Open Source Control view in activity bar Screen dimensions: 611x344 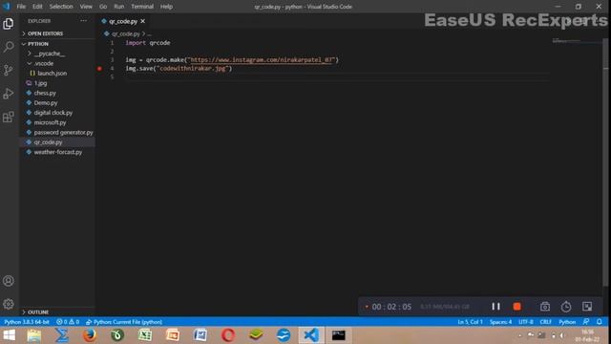9,70
